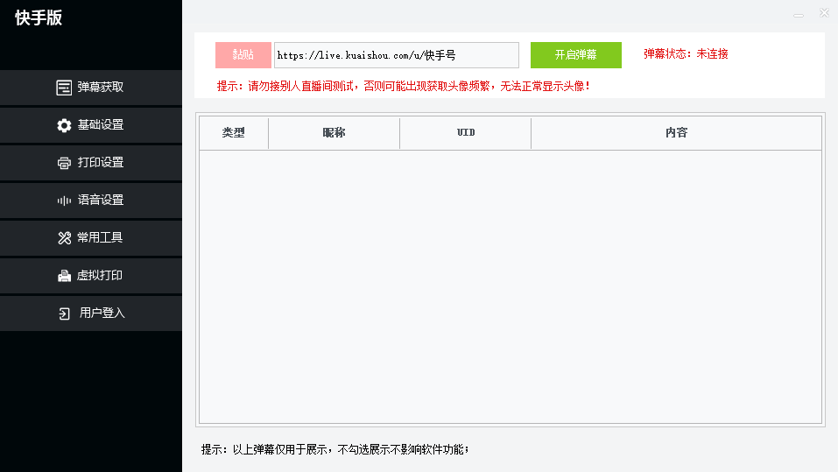Image resolution: width=838 pixels, height=472 pixels.
Task: Click the 快手版 title text
Action: click(x=39, y=18)
